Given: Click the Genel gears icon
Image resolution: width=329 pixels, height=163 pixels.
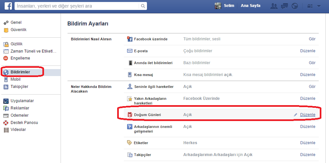Looking at the screenshot, I should 6,22.
